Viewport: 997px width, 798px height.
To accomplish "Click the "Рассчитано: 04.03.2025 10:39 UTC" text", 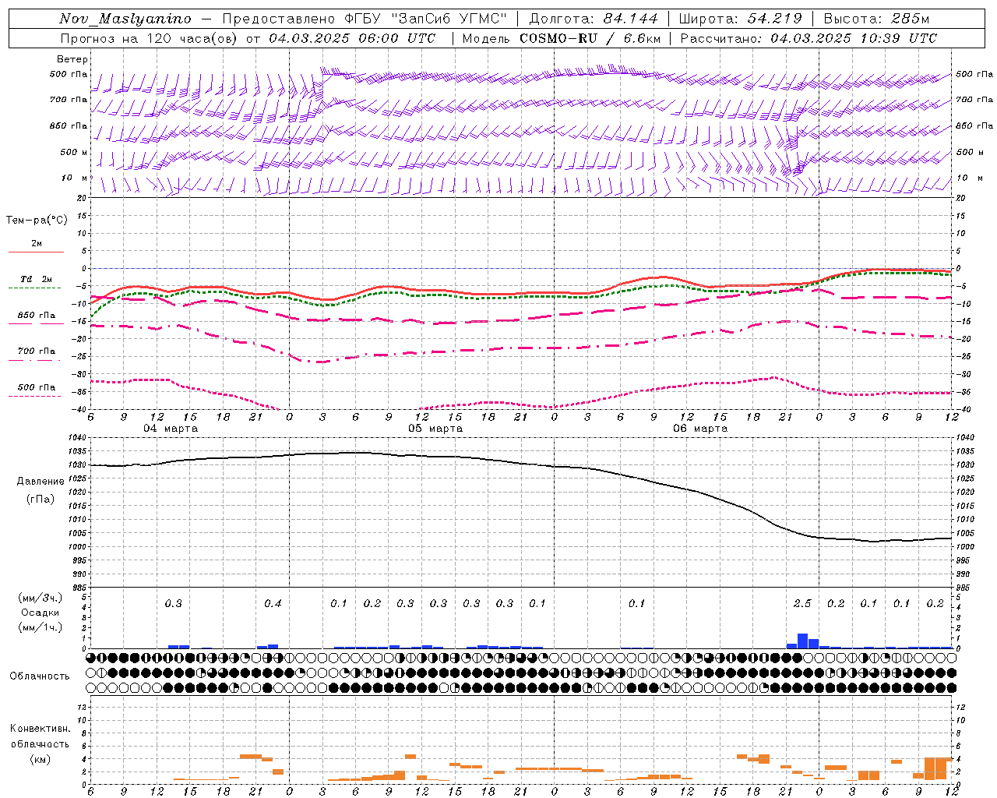I will click(x=809, y=38).
